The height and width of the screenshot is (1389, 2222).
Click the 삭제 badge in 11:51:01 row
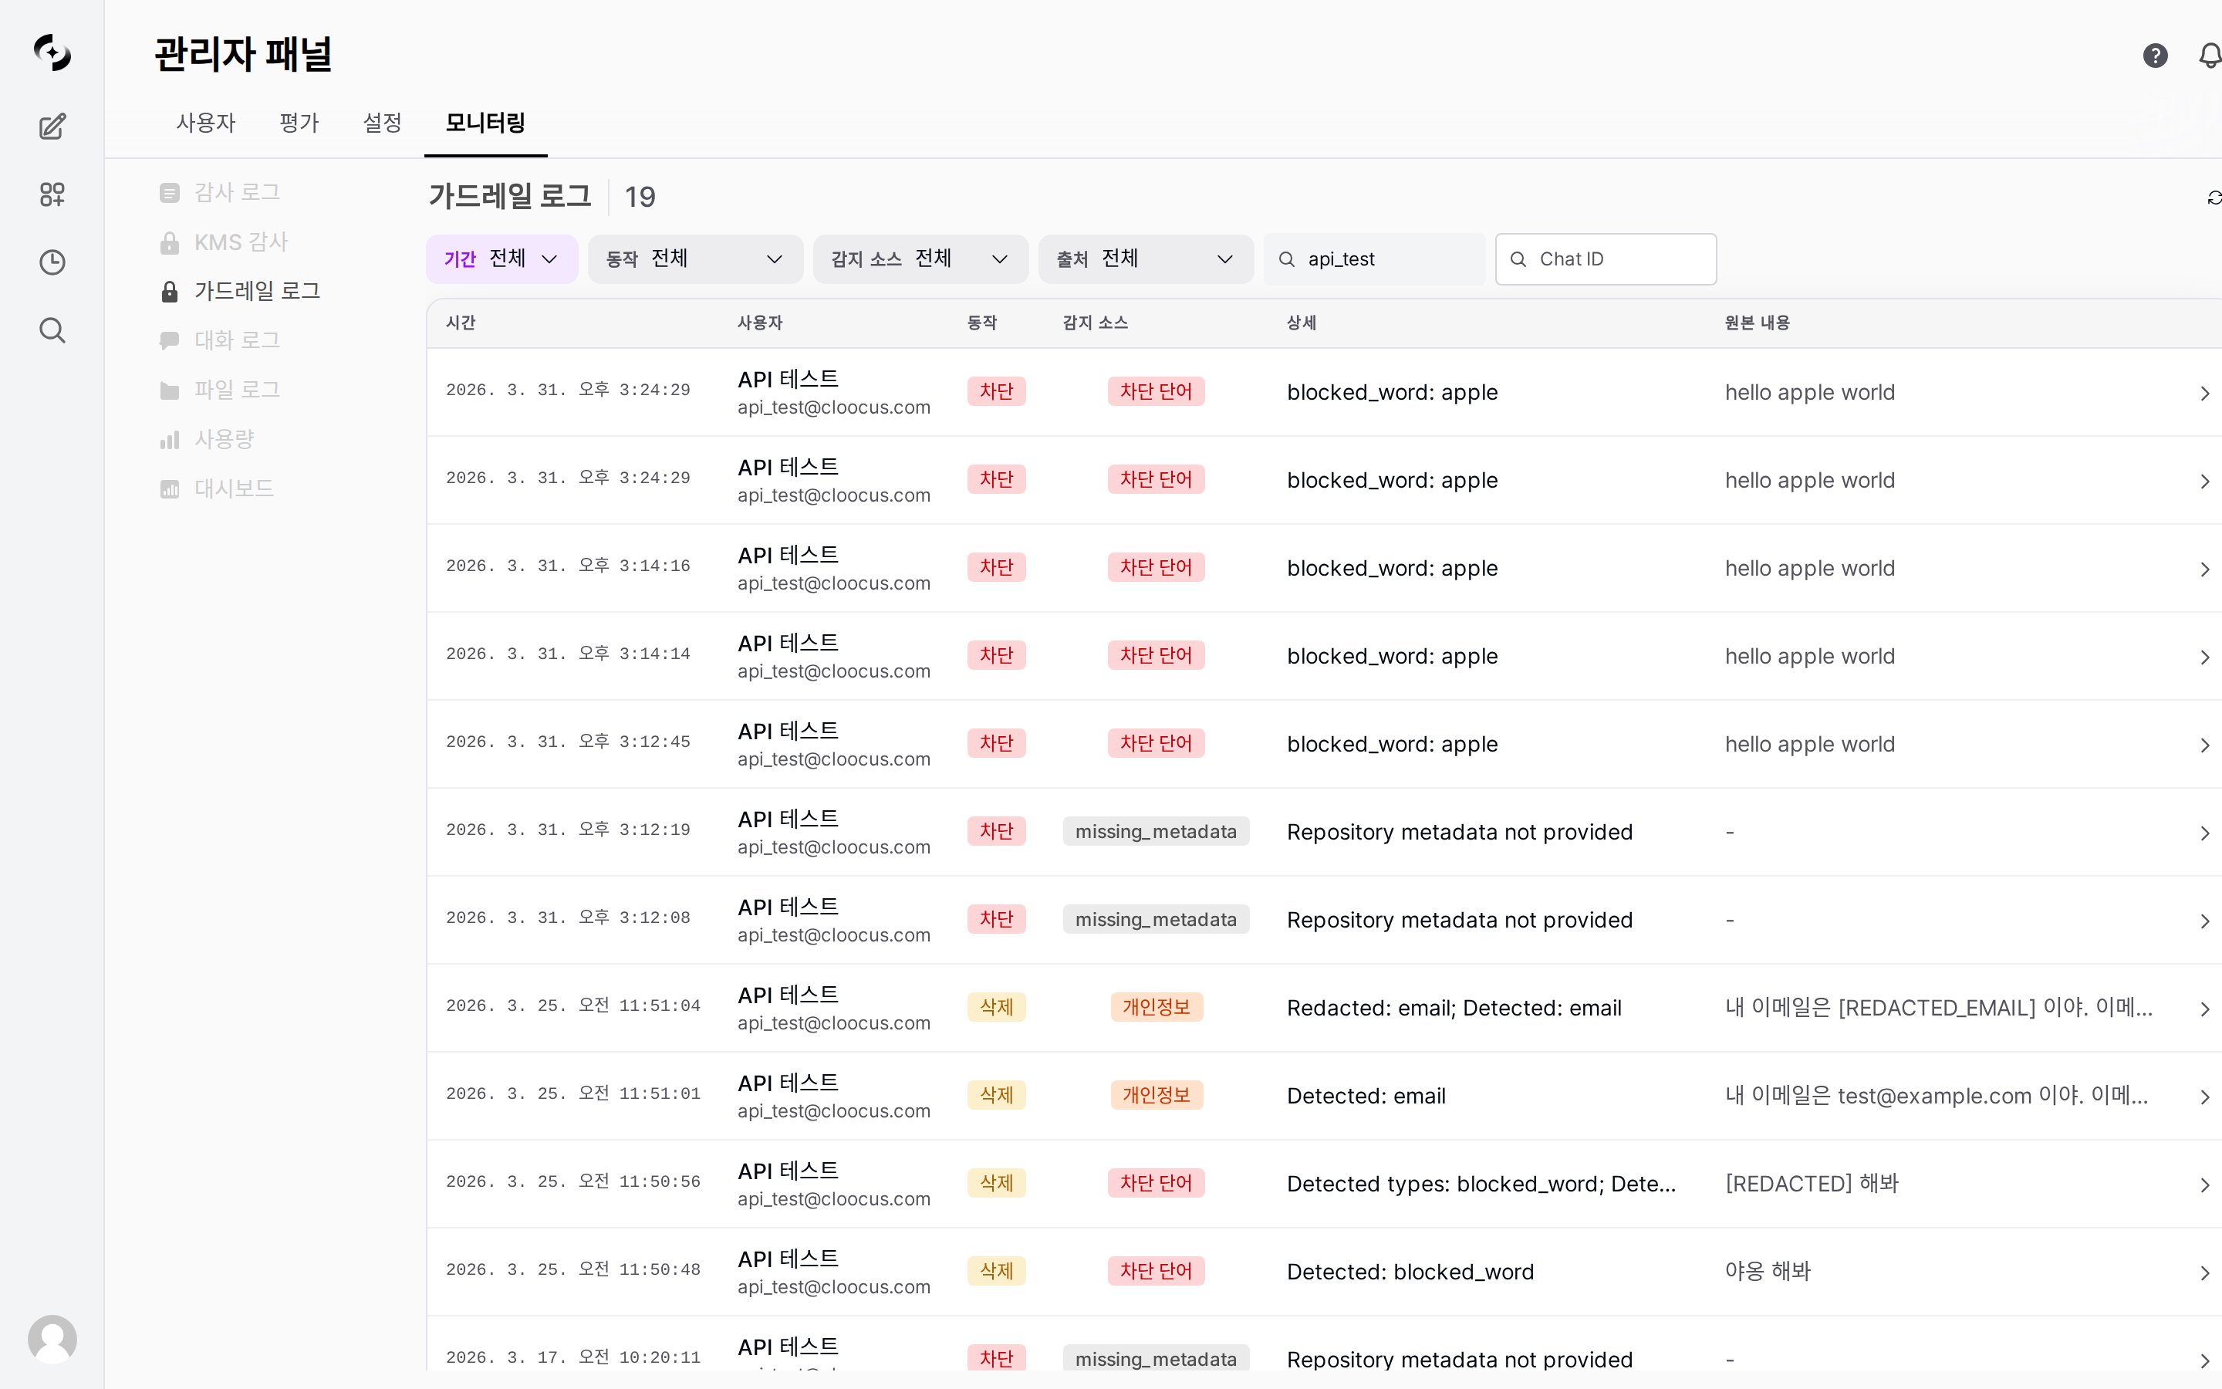tap(996, 1095)
